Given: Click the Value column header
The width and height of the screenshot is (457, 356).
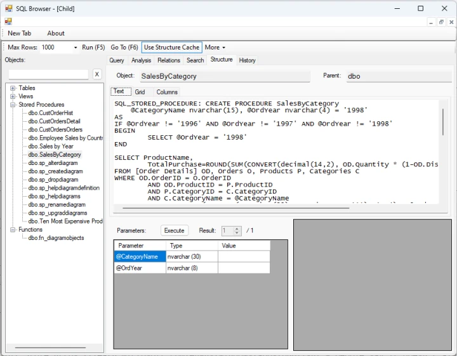Looking at the screenshot, I should 244,246.
